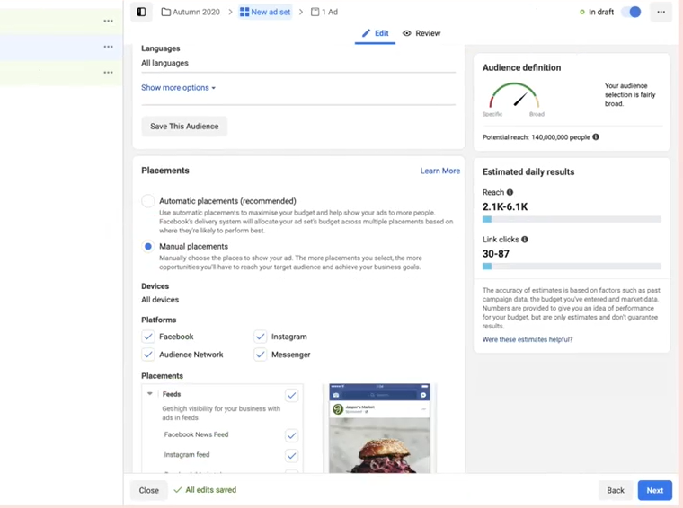Screen dimensions: 683x508
Task: Open the first sidebar row's ellipsis menu
Action: click(x=109, y=21)
